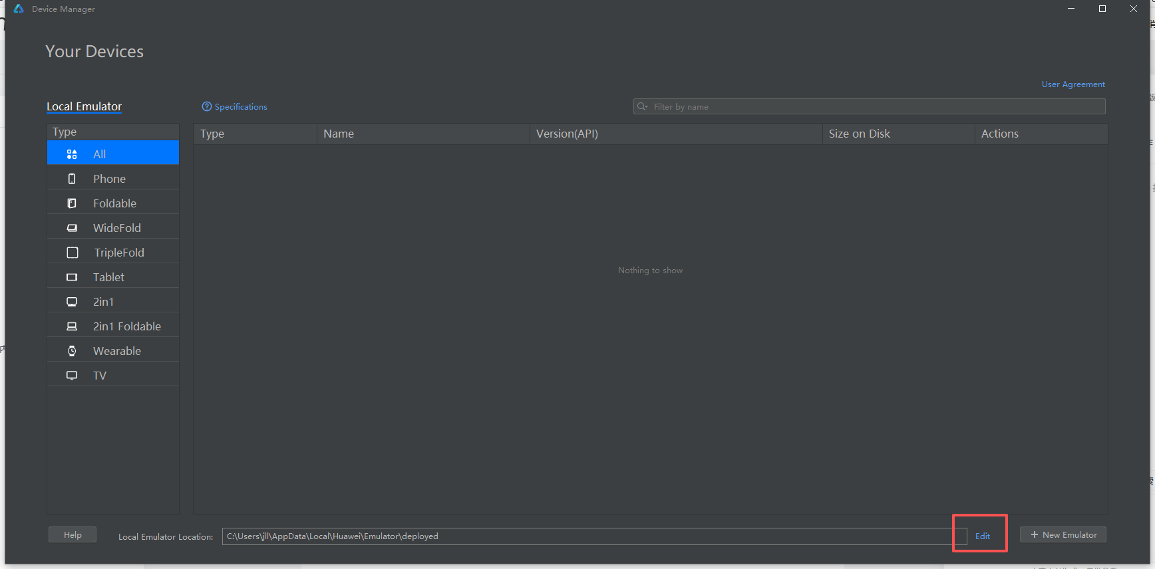Focus the Filter by name field
Viewport: 1155px width, 569px height.
(x=870, y=106)
